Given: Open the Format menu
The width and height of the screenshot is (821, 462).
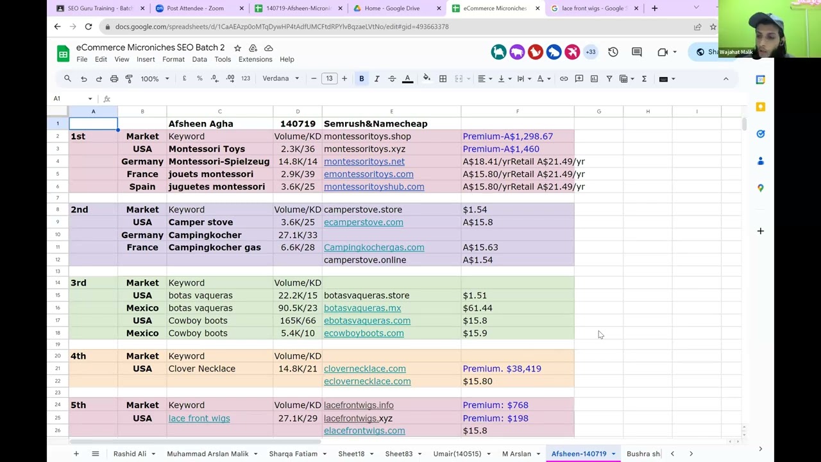Looking at the screenshot, I should pos(173,60).
